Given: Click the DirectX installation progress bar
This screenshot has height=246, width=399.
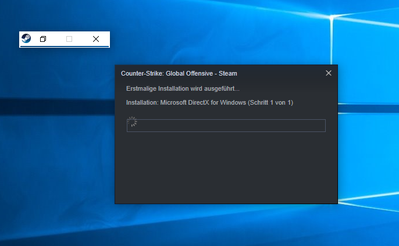Looking at the screenshot, I should [x=226, y=126].
